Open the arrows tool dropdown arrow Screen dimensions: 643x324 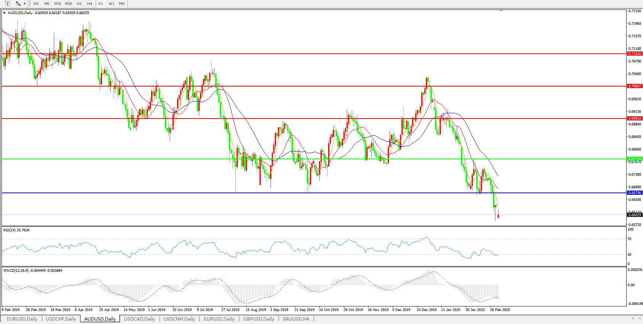click(x=25, y=4)
